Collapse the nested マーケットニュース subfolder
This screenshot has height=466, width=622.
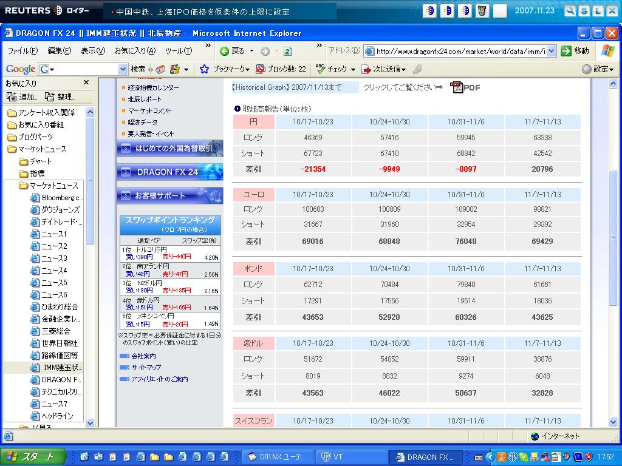[x=49, y=186]
